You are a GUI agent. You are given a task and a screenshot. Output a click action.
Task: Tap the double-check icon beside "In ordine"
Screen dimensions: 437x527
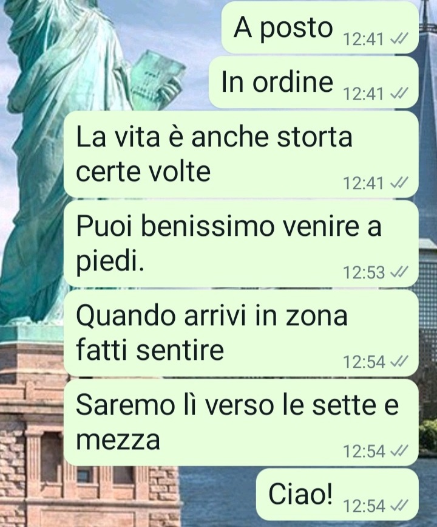click(399, 93)
